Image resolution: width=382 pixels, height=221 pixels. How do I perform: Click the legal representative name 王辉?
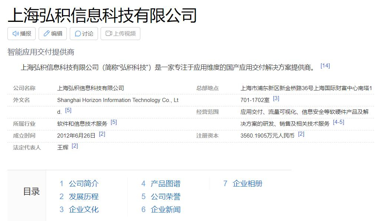[63, 148]
